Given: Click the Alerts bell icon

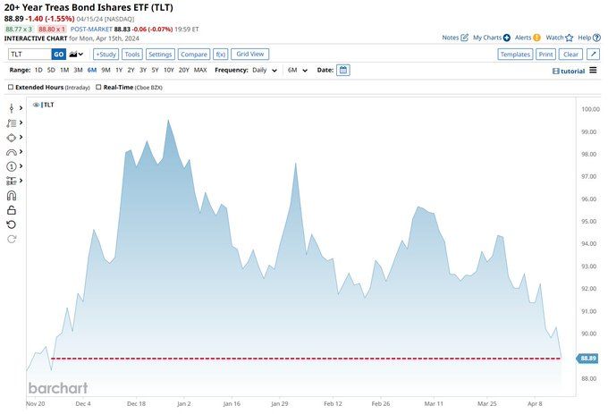Looking at the screenshot, I should (x=536, y=38).
